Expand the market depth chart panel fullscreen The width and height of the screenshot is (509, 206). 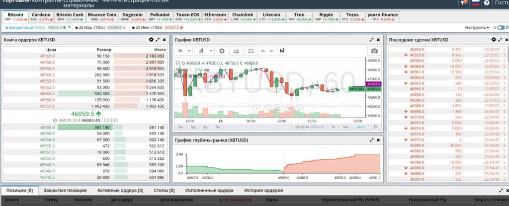tap(371, 140)
